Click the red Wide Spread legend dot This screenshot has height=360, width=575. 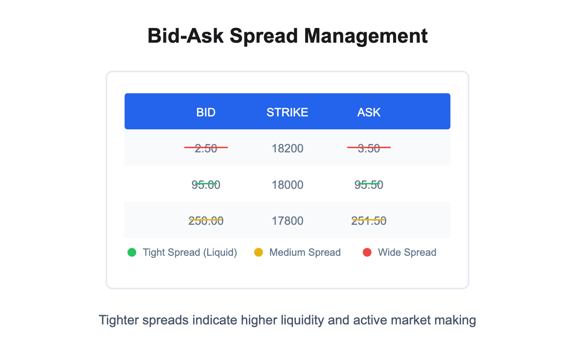click(x=367, y=252)
